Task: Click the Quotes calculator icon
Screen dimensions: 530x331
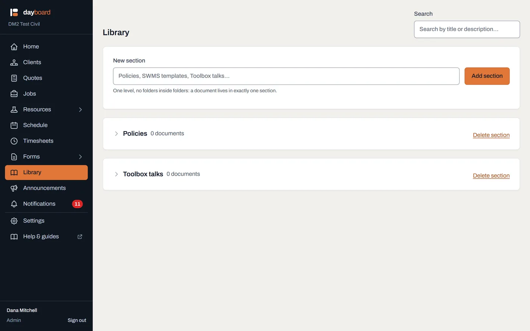Action: coord(14,78)
